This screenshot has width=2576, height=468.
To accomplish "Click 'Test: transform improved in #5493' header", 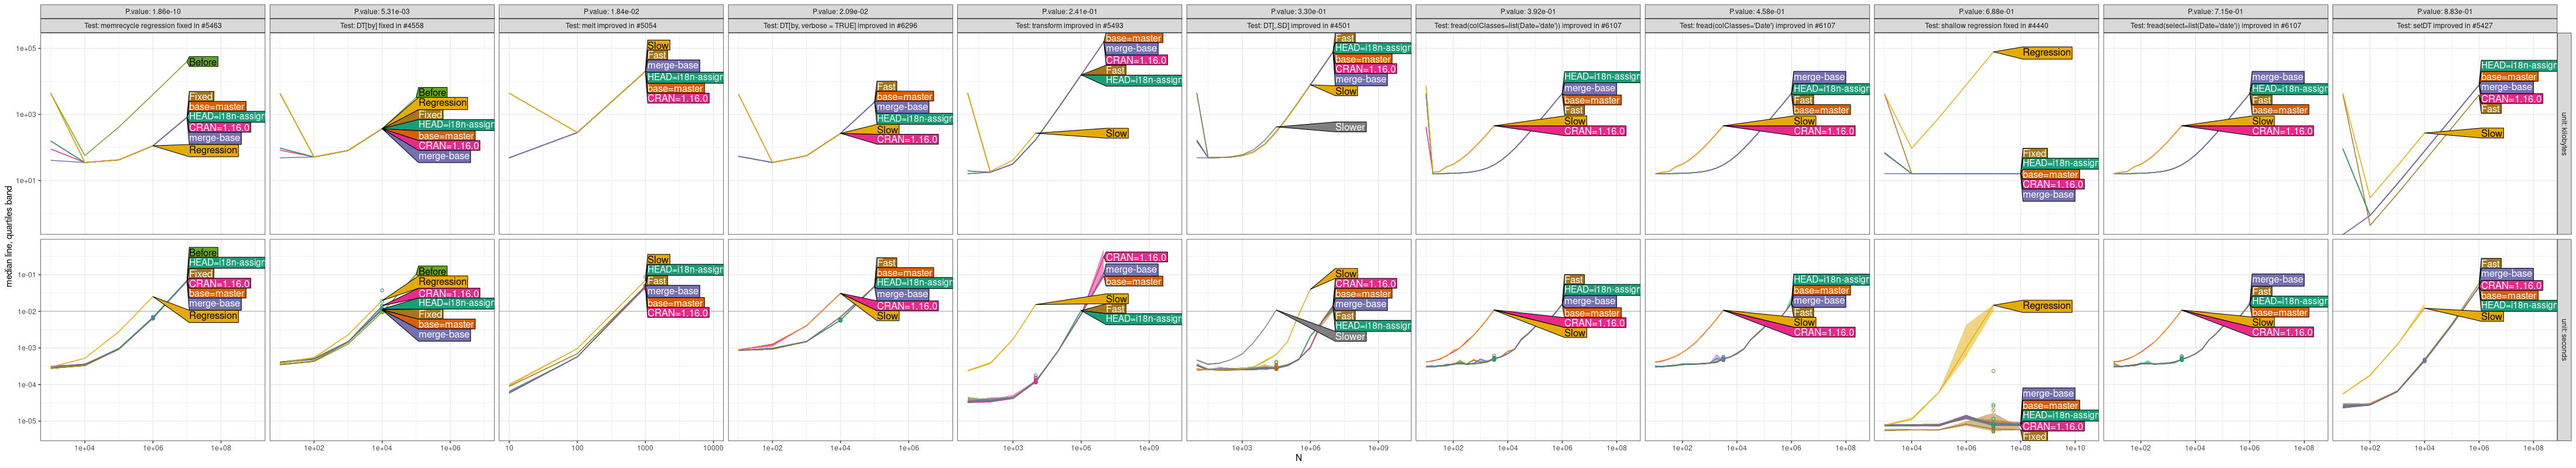I will point(1069,26).
